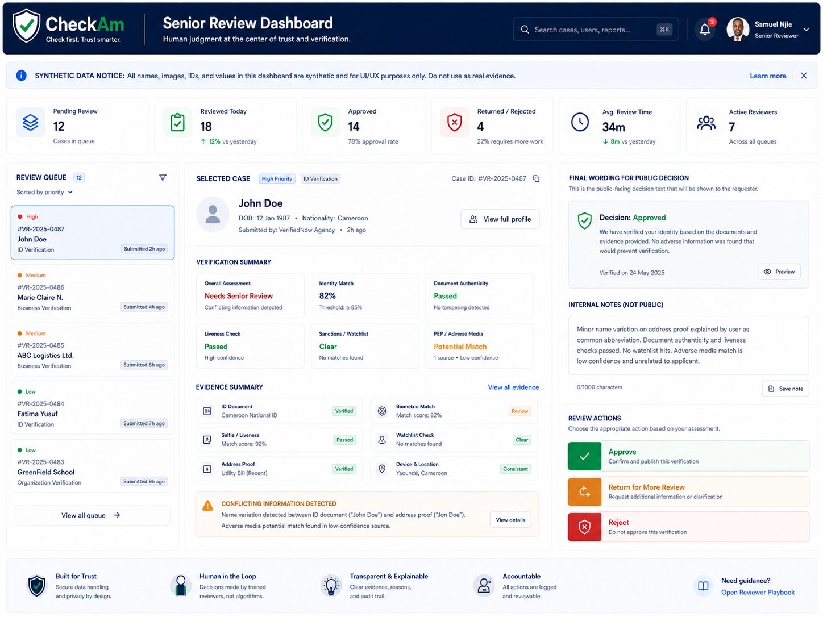The height and width of the screenshot is (617, 823).
Task: Open the Samuel Njie account menu chevron
Action: point(806,30)
